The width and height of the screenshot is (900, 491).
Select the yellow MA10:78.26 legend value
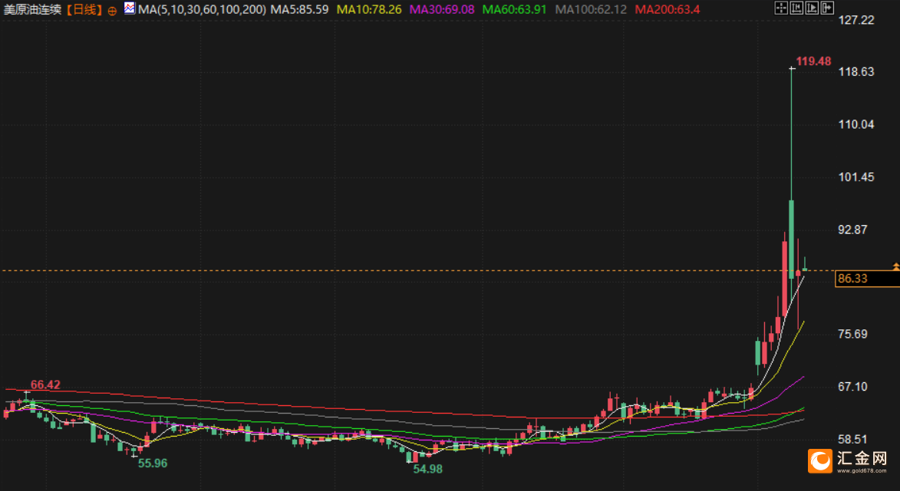click(x=368, y=10)
